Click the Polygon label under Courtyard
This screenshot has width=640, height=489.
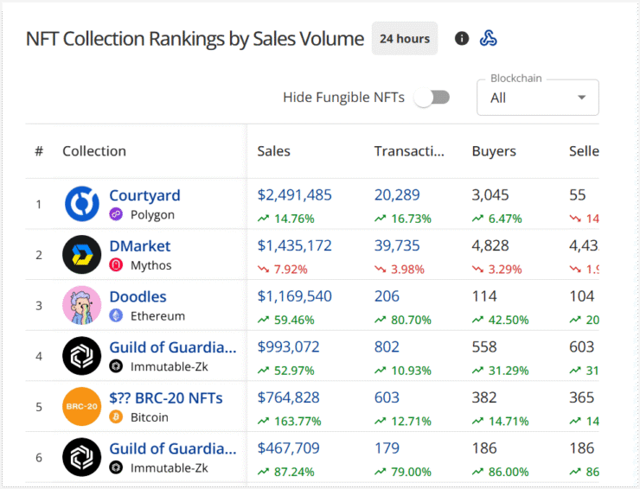[152, 215]
